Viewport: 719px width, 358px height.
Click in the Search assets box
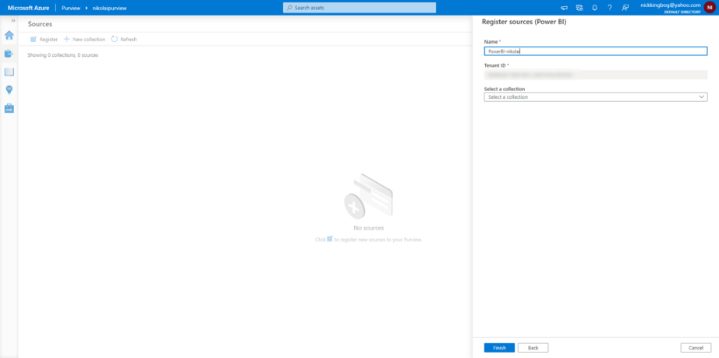pos(359,8)
